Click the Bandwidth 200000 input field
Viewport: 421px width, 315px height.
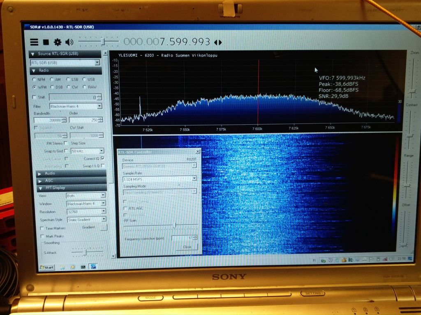(x=50, y=120)
